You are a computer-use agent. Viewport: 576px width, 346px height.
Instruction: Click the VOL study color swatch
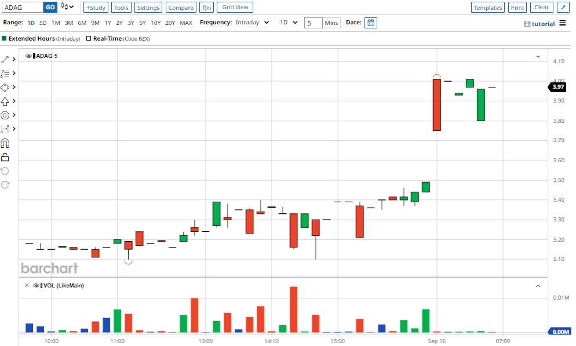tap(42, 285)
